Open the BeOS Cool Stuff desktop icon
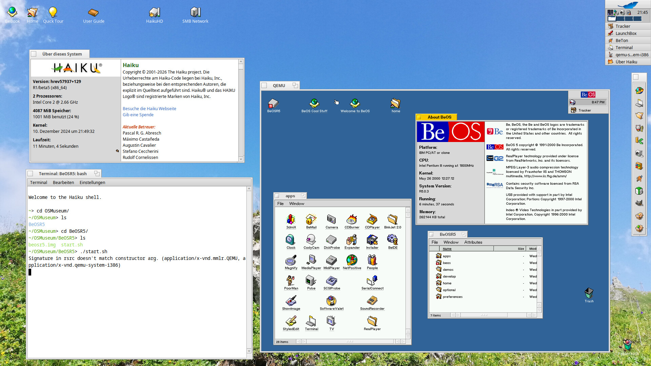Viewport: 651px width, 366px height. [x=314, y=103]
